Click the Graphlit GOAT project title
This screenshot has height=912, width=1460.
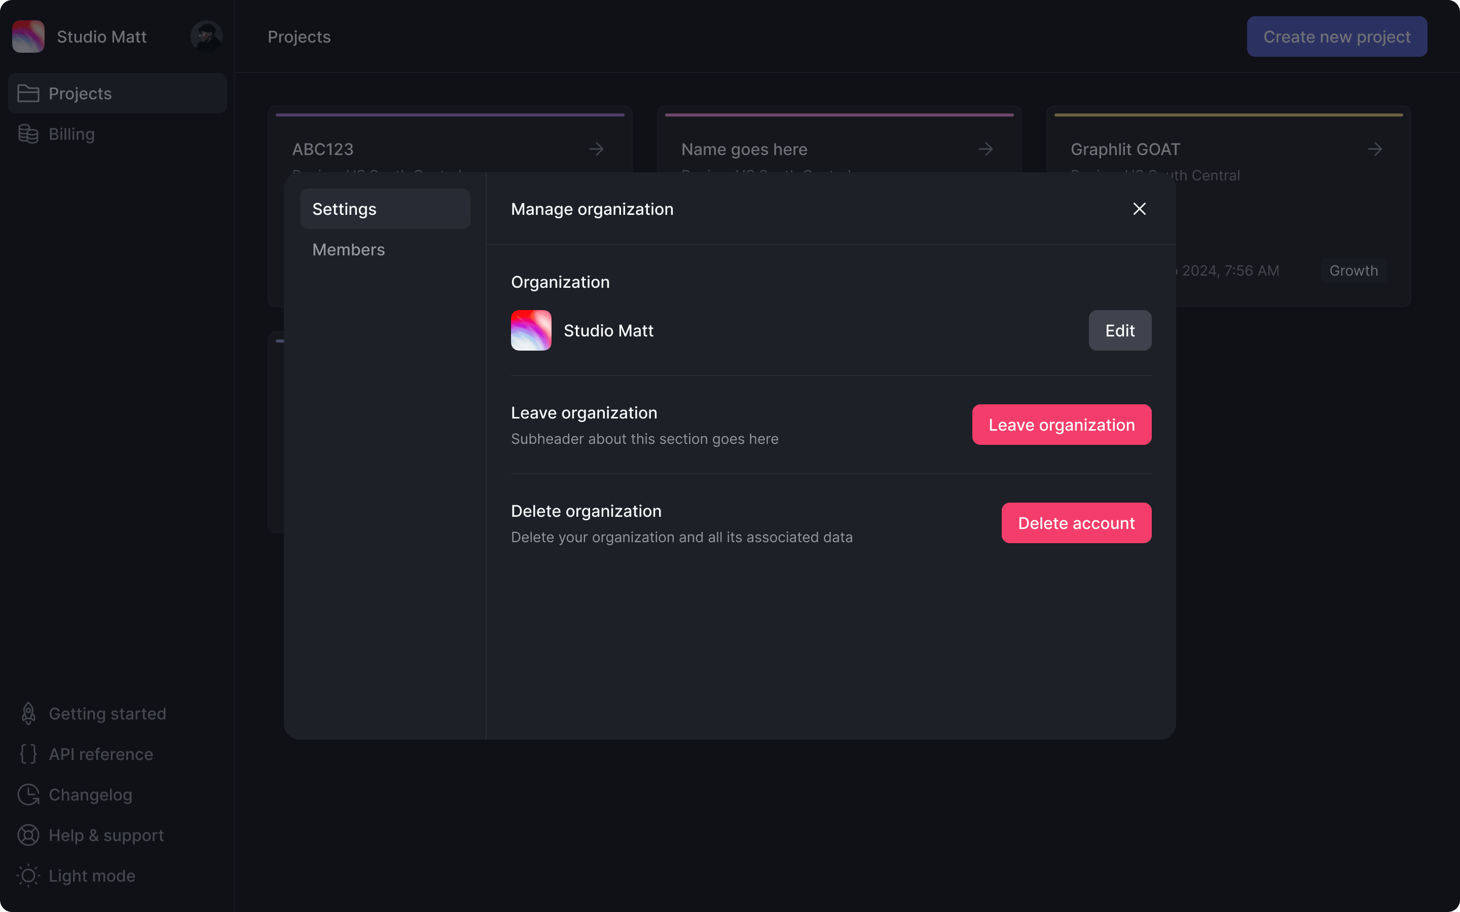coord(1125,149)
